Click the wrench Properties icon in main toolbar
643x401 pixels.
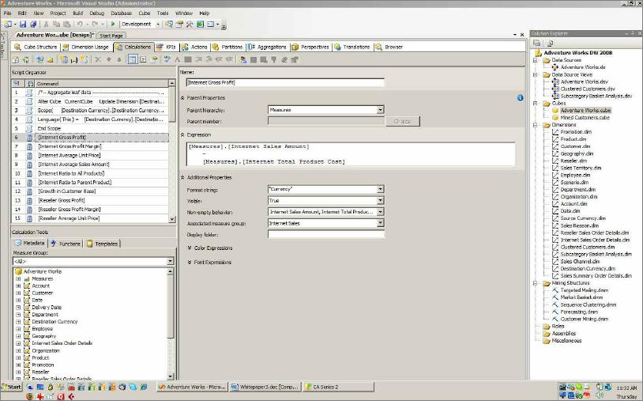tap(189, 25)
